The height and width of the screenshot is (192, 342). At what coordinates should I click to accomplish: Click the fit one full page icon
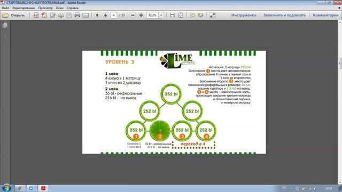coord(181,15)
